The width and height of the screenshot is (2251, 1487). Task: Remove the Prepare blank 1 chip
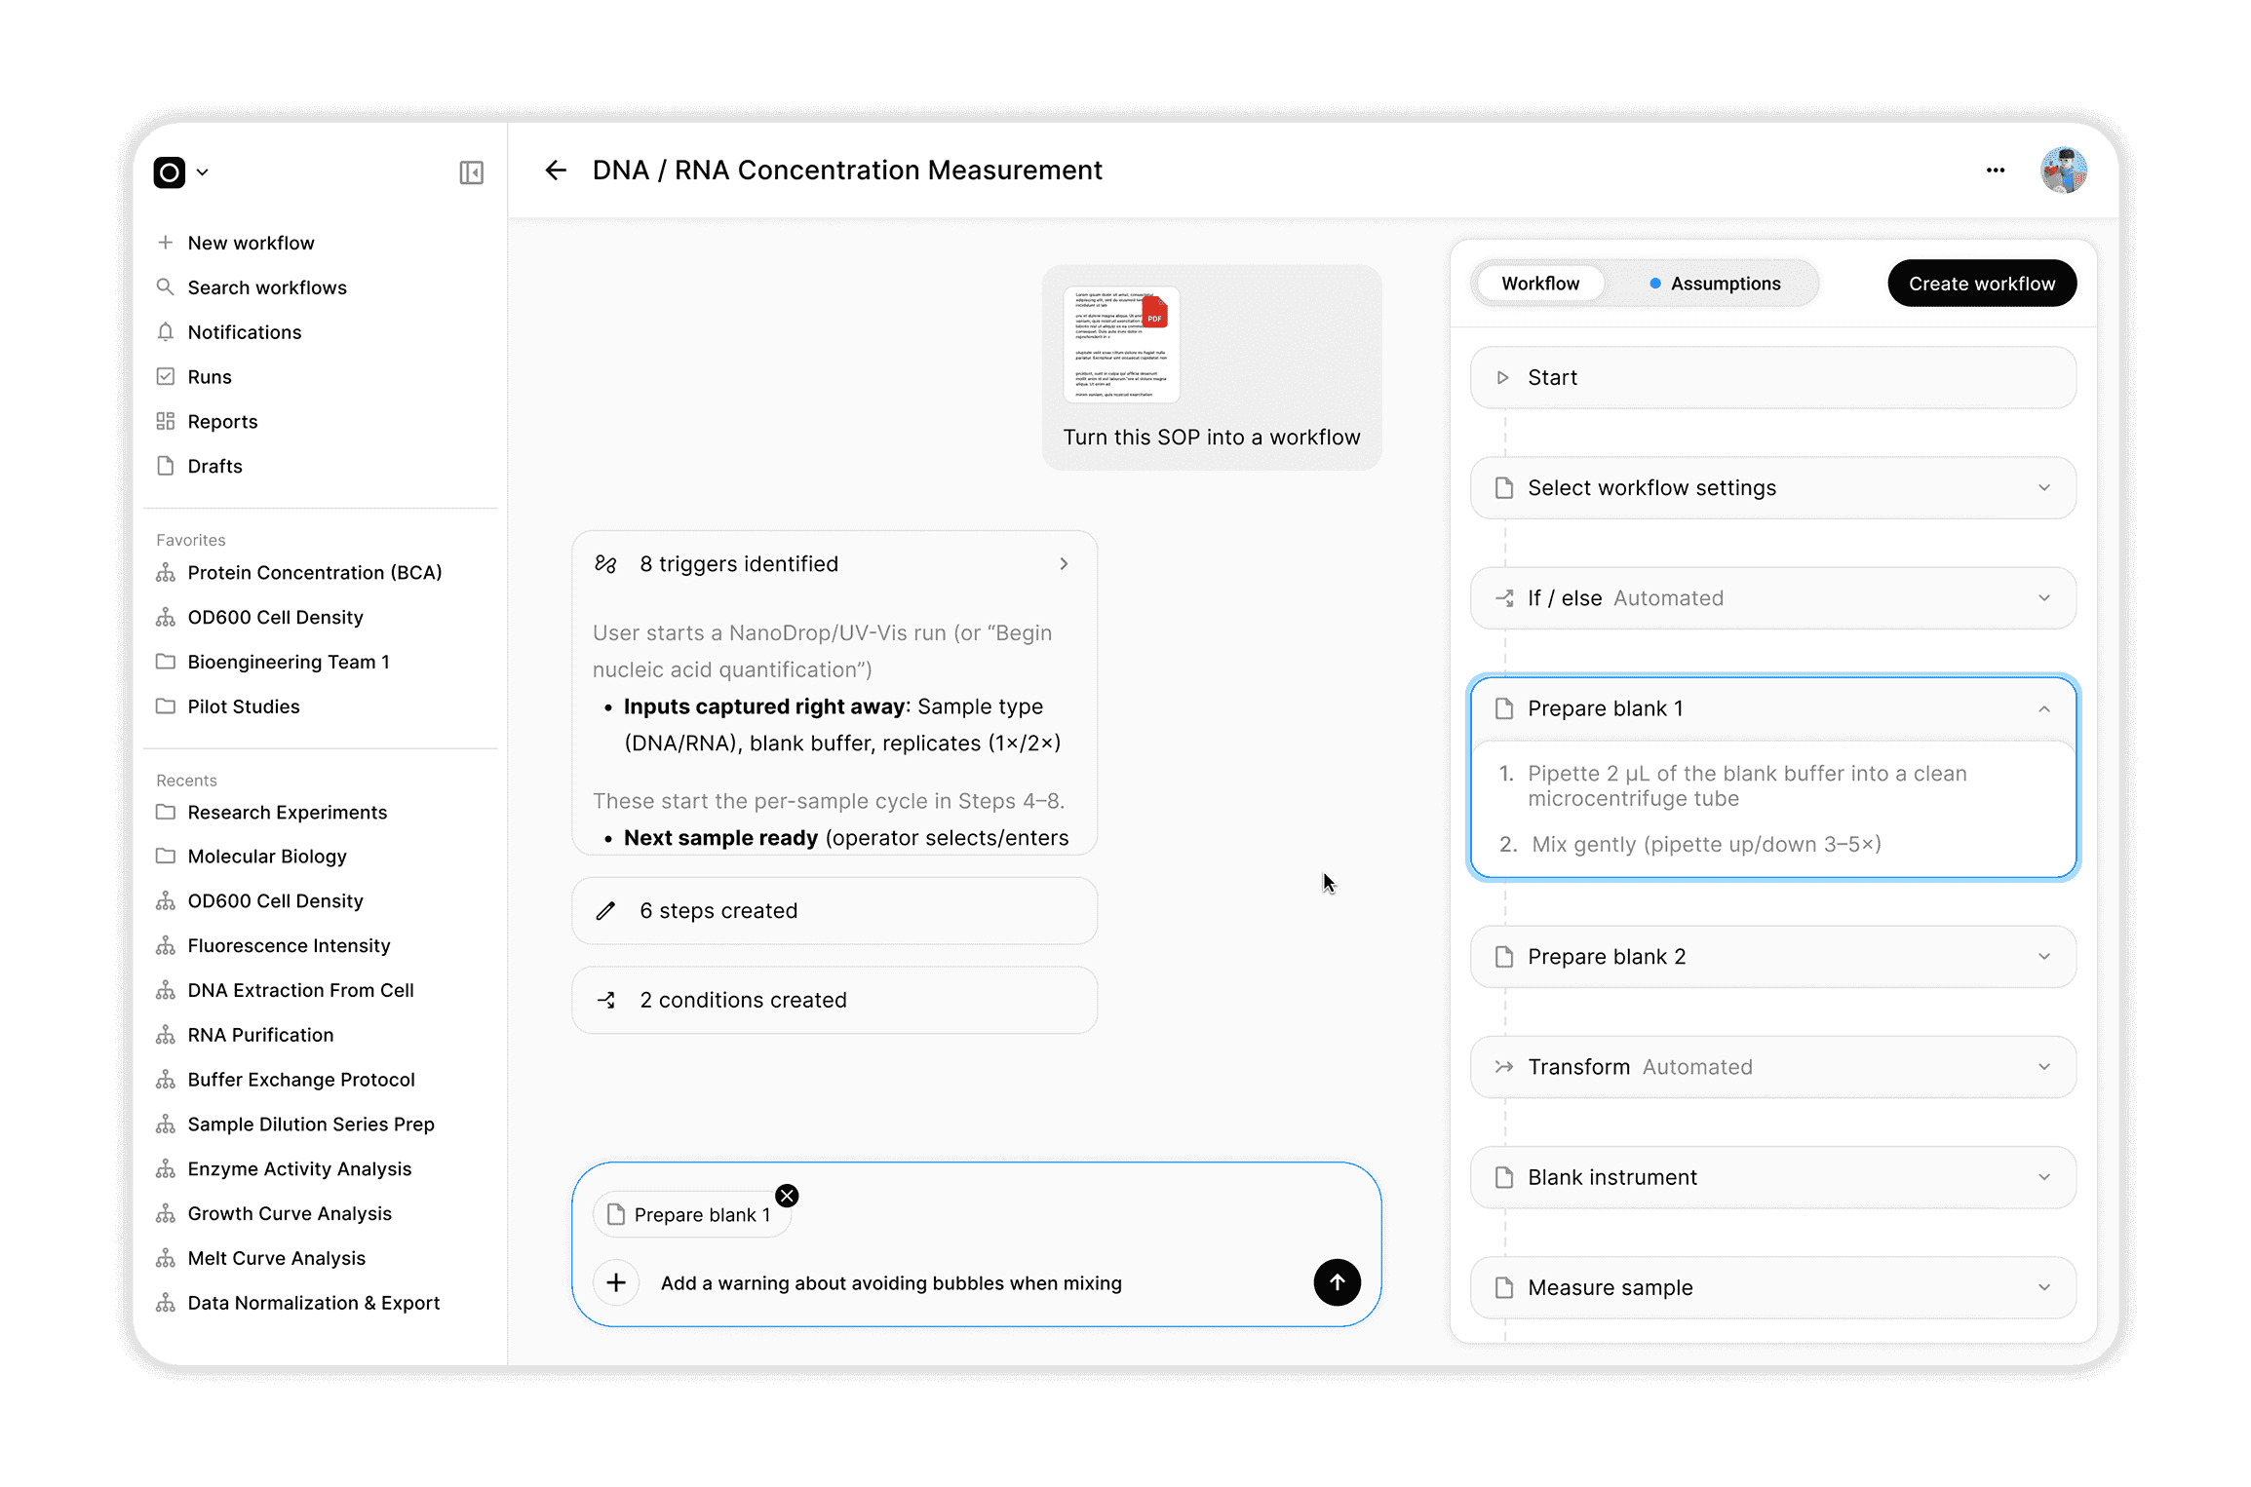pos(787,1196)
